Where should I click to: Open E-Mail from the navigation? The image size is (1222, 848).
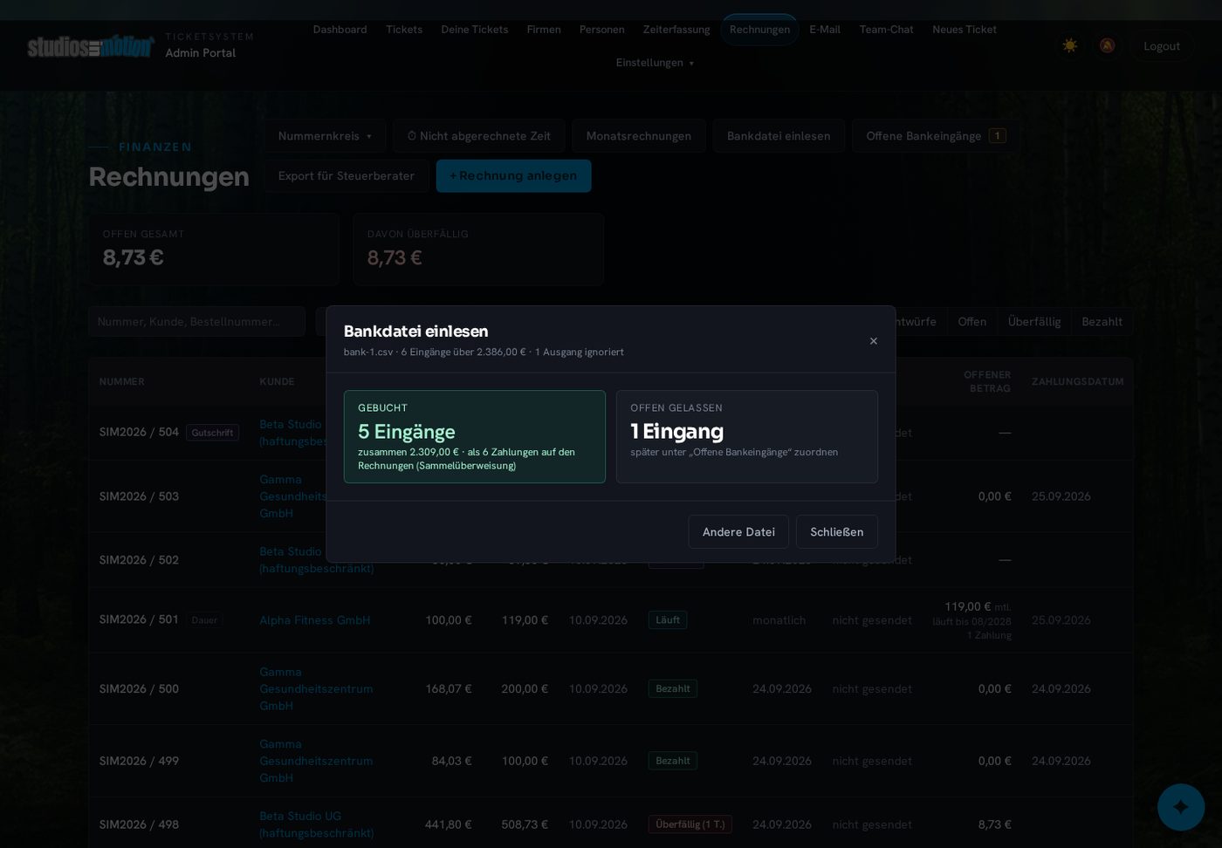[x=825, y=30]
